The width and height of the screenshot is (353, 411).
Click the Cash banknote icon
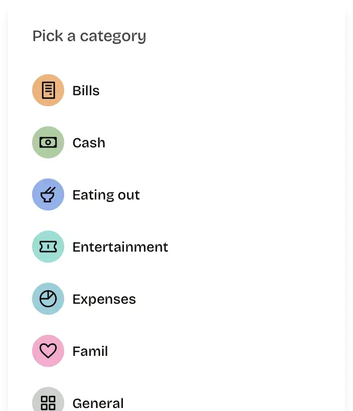(x=48, y=143)
